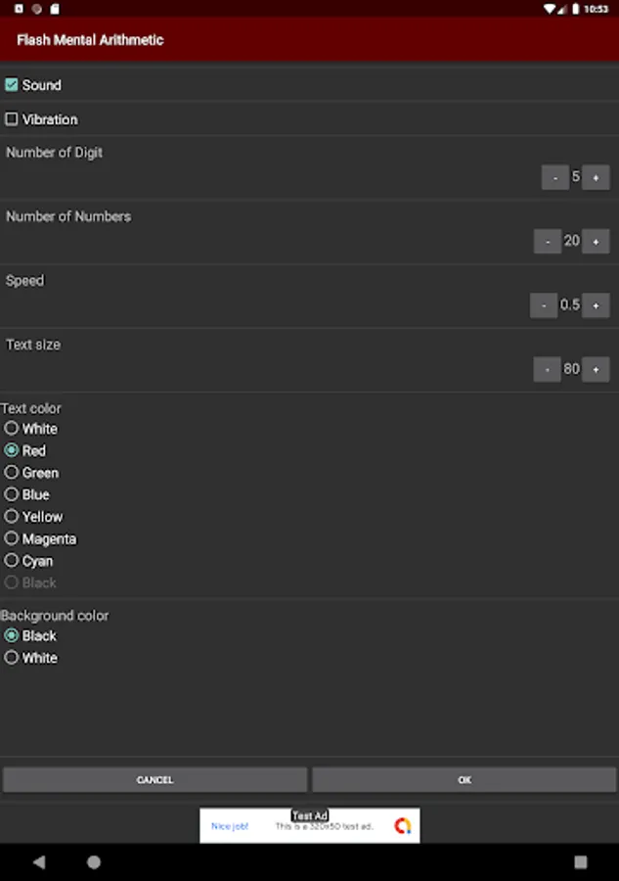Disable the Sound checkbox
619x881 pixels.
tap(12, 85)
